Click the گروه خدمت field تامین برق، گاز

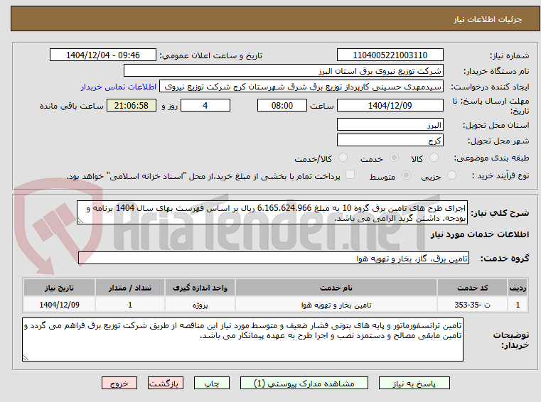[x=274, y=258]
